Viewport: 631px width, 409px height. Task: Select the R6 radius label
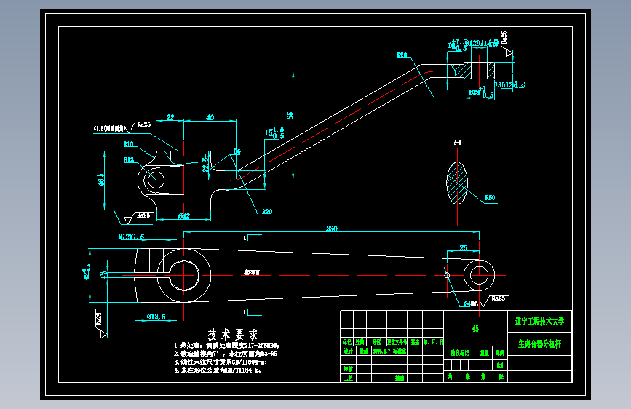pos(237,151)
